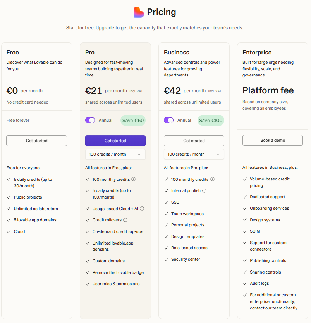Toggle Annual billing on the Business plan
Image resolution: width=311 pixels, height=323 pixels.
pos(168,120)
